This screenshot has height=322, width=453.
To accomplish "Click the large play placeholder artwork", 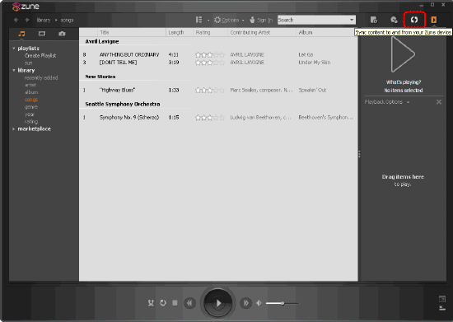I will [x=403, y=54].
